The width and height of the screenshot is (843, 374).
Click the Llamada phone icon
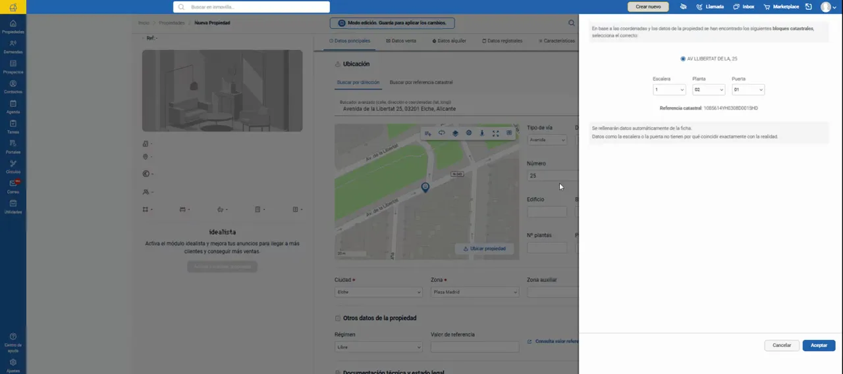pyautogui.click(x=699, y=7)
